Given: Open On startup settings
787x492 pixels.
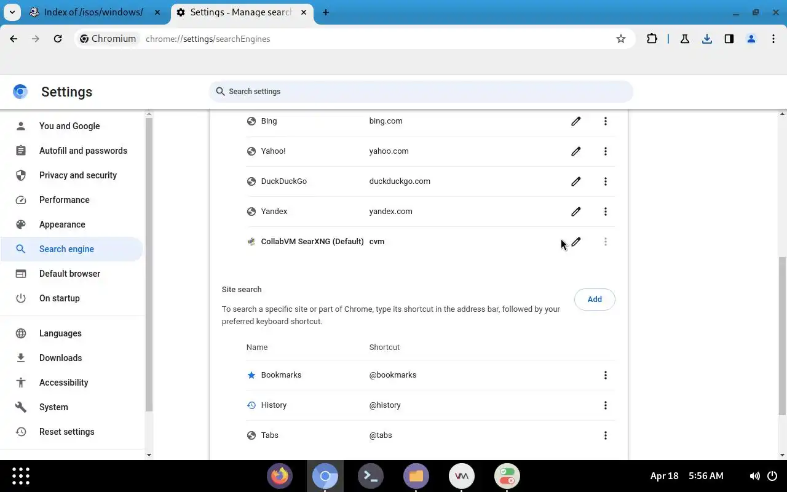Looking at the screenshot, I should pyautogui.click(x=72, y=298).
